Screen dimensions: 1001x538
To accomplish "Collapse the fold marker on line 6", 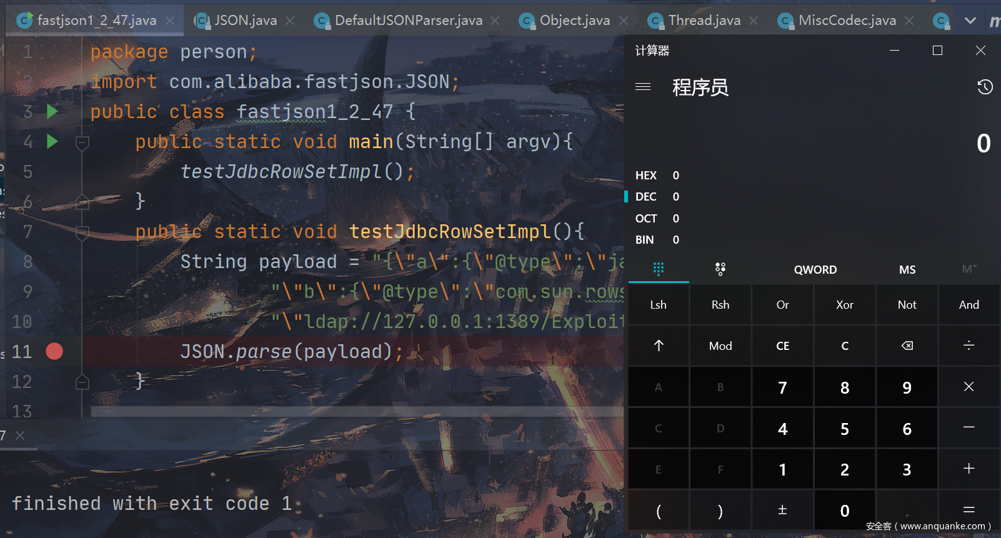I will tap(82, 201).
